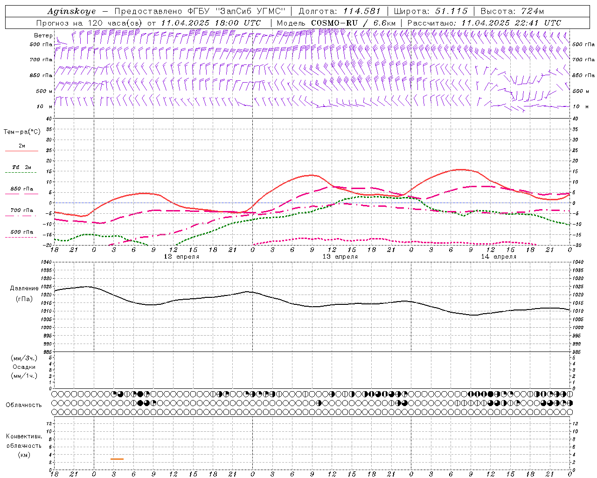Screen dimensions: 597x478
Task: Click the (км) unit label under облачность
Action: [24, 455]
